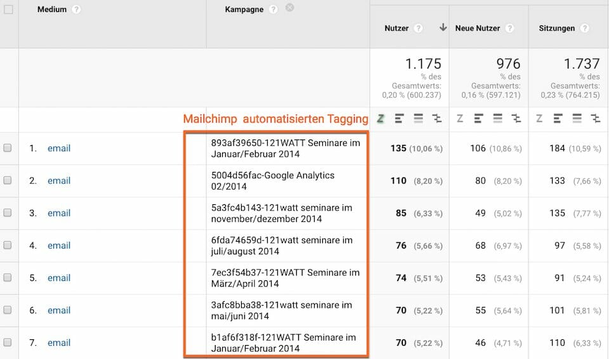Click Sitzungen value 97 in row 4
This screenshot has height=359, width=609.
[560, 245]
